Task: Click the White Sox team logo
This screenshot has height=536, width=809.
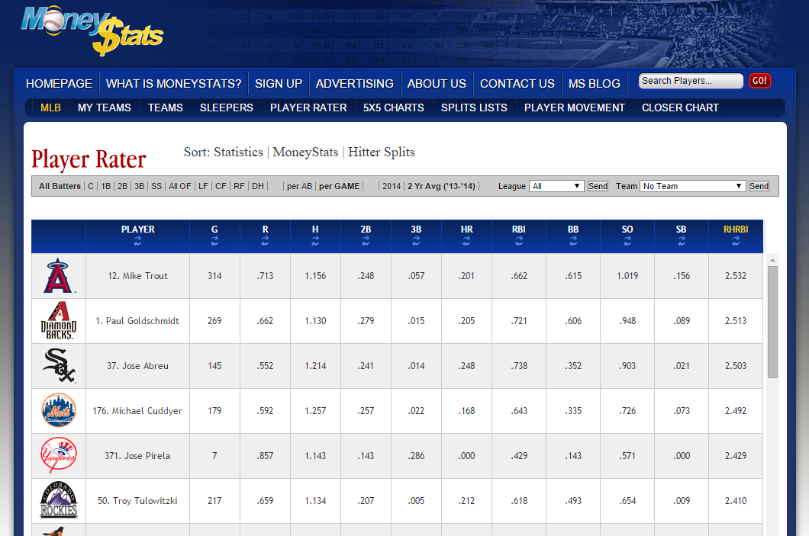Action: tap(58, 365)
